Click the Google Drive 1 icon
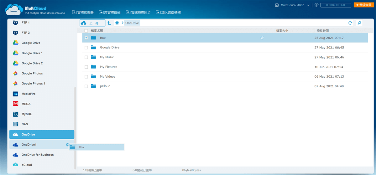The width and height of the screenshot is (376, 175). pyautogui.click(x=15, y=53)
